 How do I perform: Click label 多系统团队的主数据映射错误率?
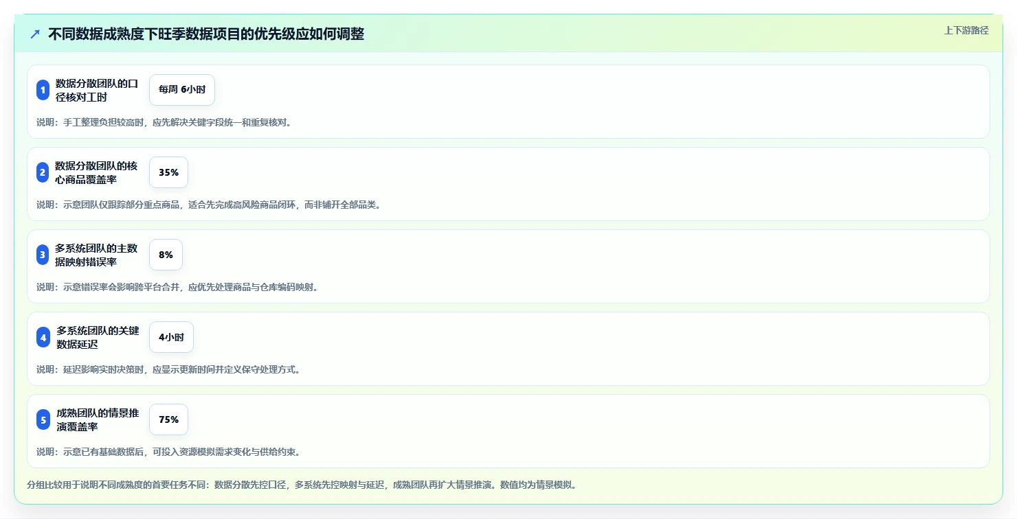point(96,255)
